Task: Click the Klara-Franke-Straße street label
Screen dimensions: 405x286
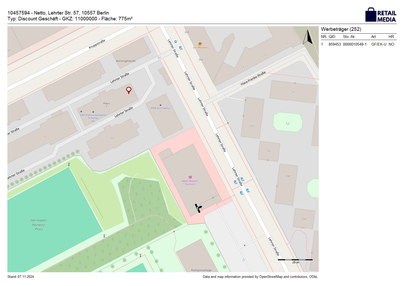Action: [253, 78]
